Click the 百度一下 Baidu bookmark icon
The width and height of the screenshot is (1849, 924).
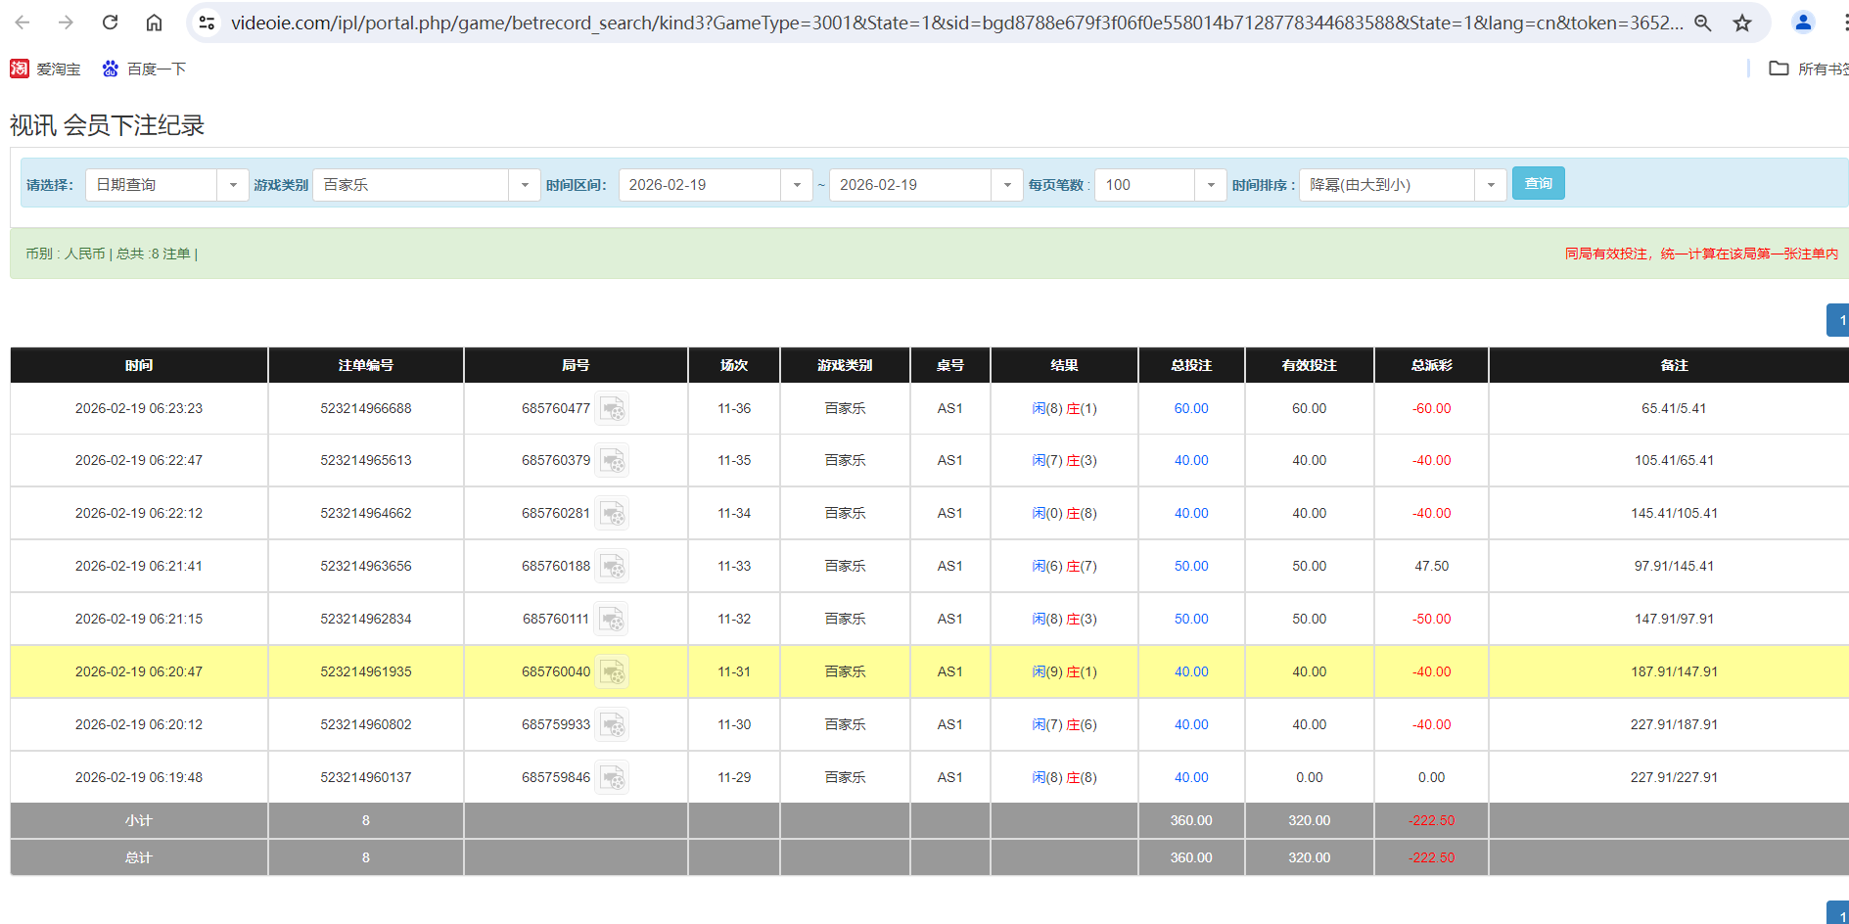click(x=108, y=69)
